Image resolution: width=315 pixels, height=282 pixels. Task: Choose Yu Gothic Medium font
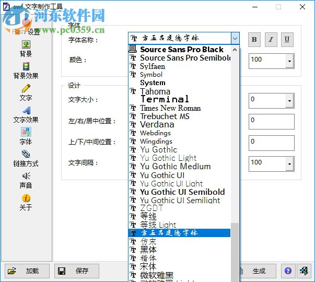tap(179, 166)
